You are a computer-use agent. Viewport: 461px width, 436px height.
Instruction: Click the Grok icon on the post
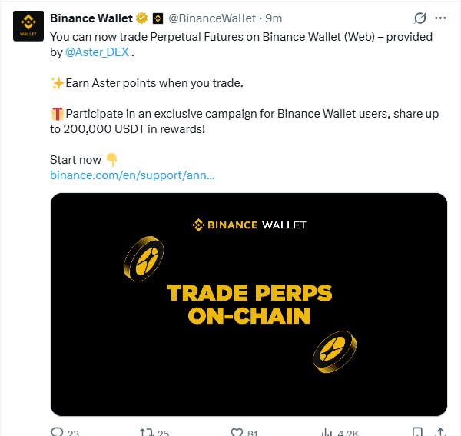pos(420,18)
